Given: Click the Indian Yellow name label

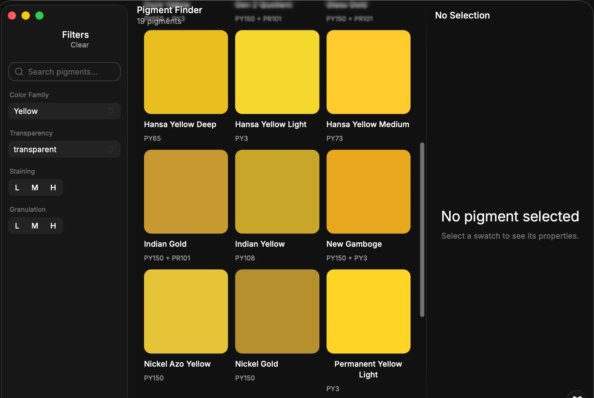Looking at the screenshot, I should (260, 244).
